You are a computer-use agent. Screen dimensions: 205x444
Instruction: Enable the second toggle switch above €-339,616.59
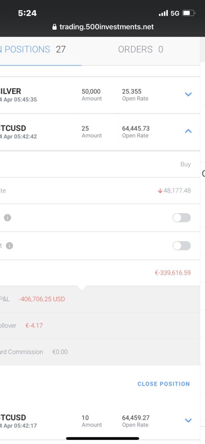181,246
